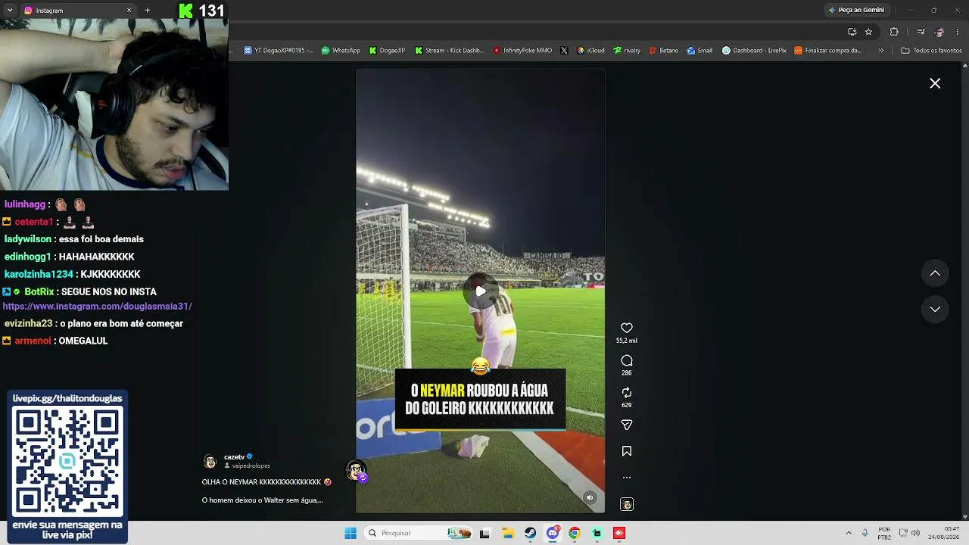This screenshot has width=969, height=545.
Task: Open the Betano bookmark
Action: (x=664, y=51)
